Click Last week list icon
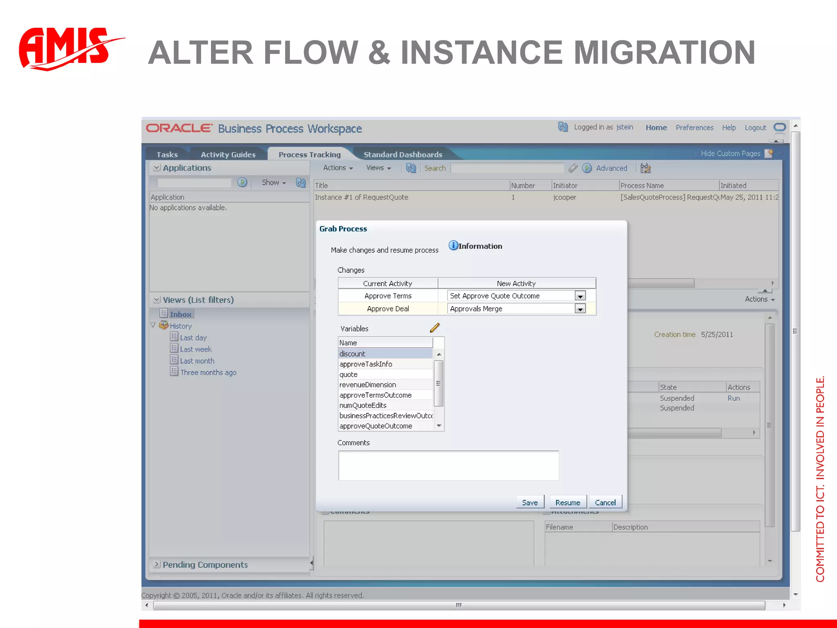The image size is (837, 628). click(174, 348)
